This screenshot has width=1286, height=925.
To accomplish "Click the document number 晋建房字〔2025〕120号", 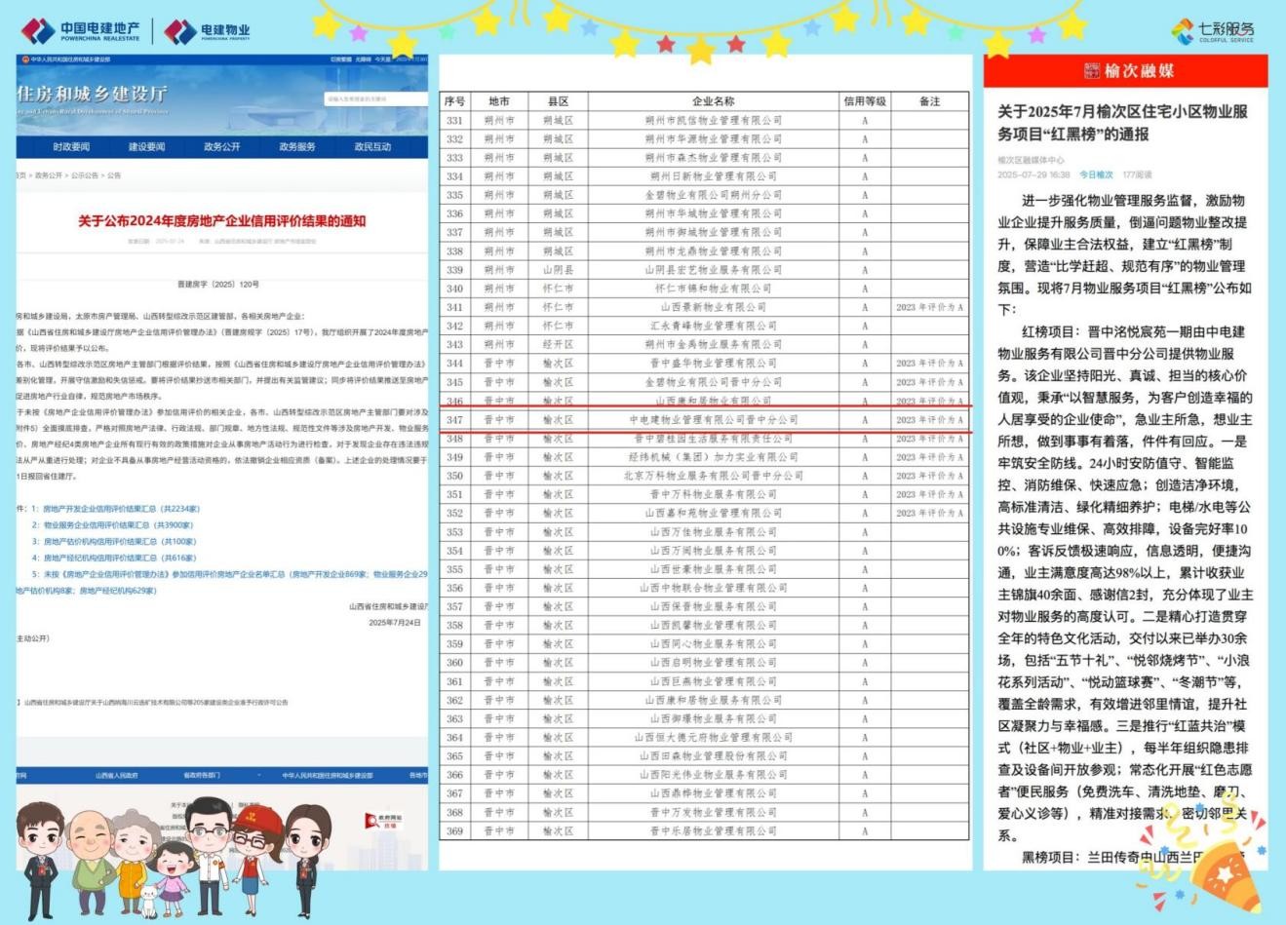I will (218, 285).
